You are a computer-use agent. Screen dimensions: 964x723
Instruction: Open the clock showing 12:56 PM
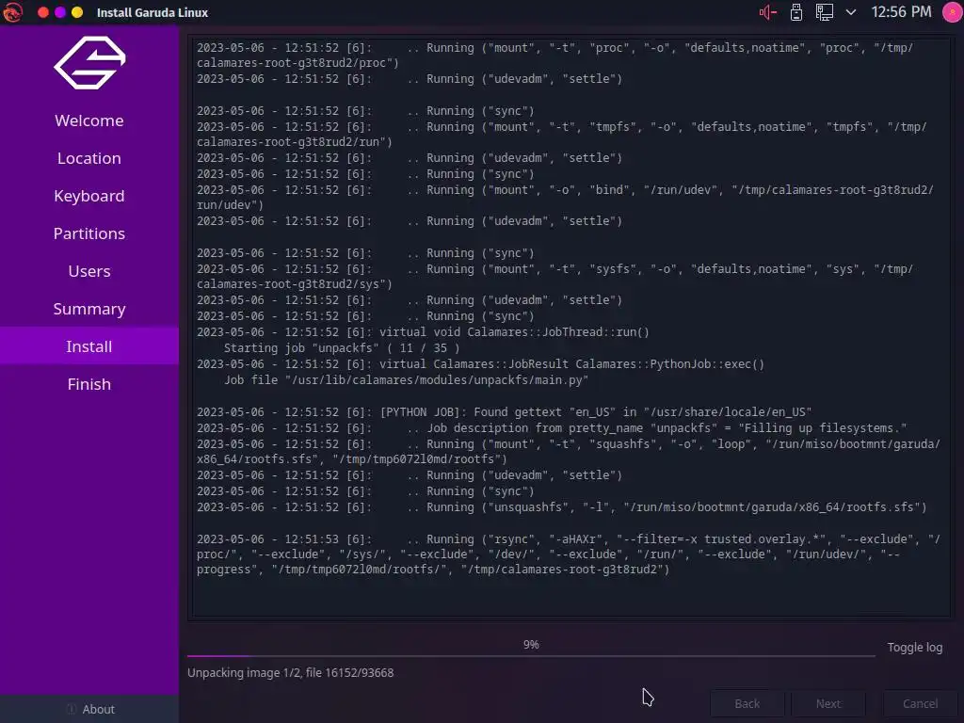click(x=901, y=12)
